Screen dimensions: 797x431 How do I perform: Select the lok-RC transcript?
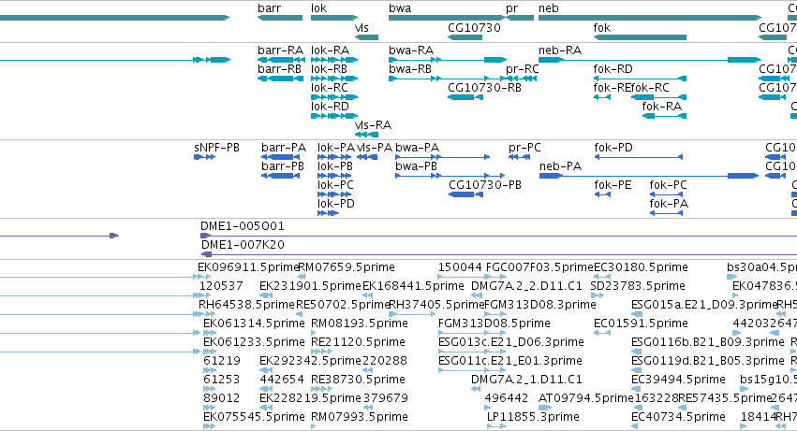tap(334, 97)
